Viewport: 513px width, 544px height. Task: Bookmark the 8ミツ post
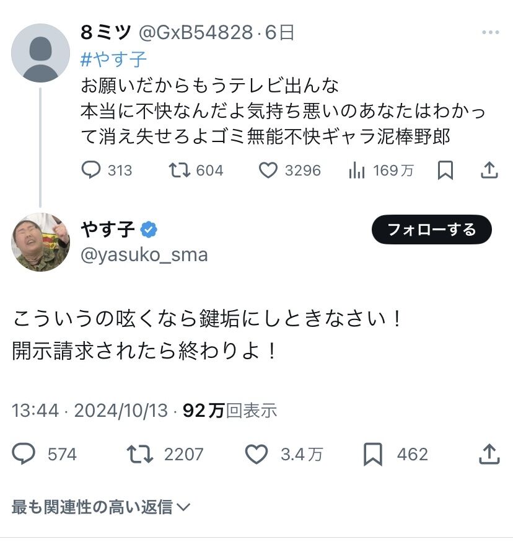pyautogui.click(x=445, y=170)
